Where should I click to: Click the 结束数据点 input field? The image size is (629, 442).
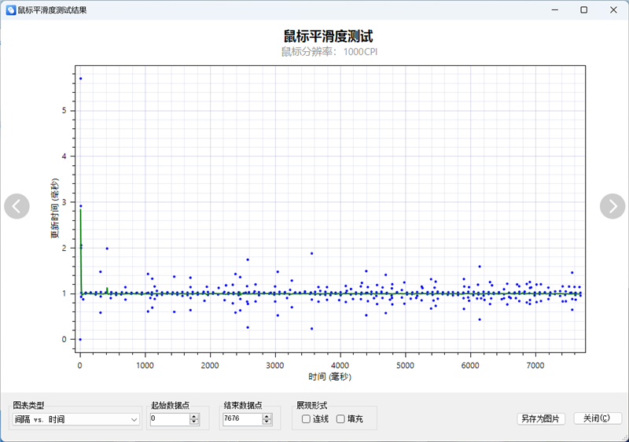pos(241,419)
